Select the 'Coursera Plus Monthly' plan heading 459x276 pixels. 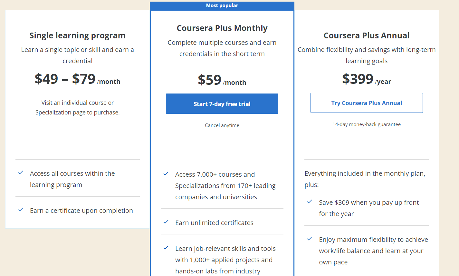222,28
